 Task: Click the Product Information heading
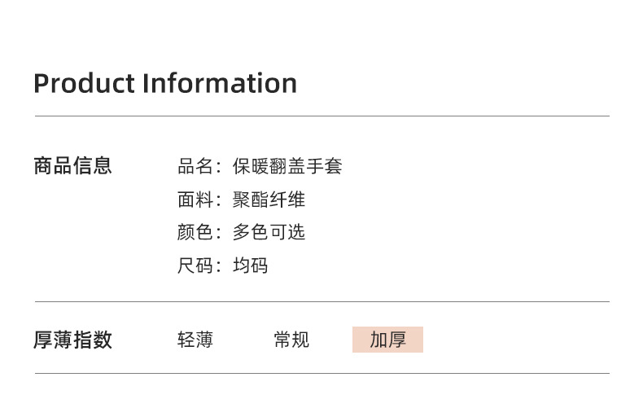tap(165, 83)
